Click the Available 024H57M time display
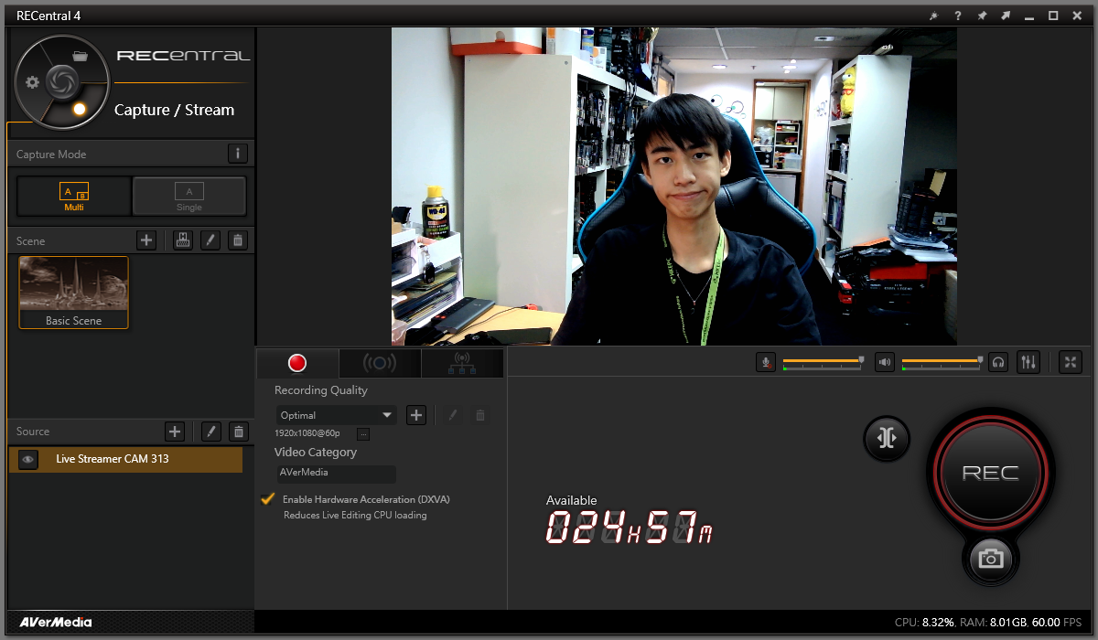 pyautogui.click(x=629, y=521)
